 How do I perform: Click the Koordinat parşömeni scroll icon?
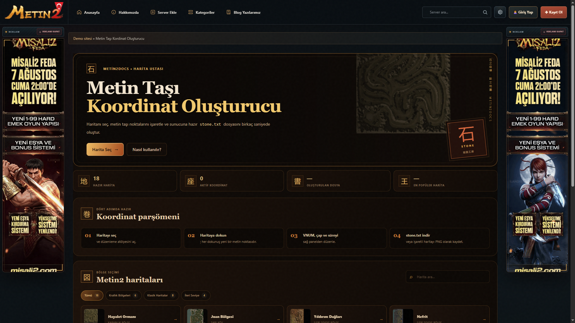point(87,214)
